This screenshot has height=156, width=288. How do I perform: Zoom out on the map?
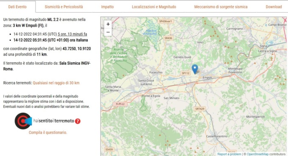[x=108, y=32]
